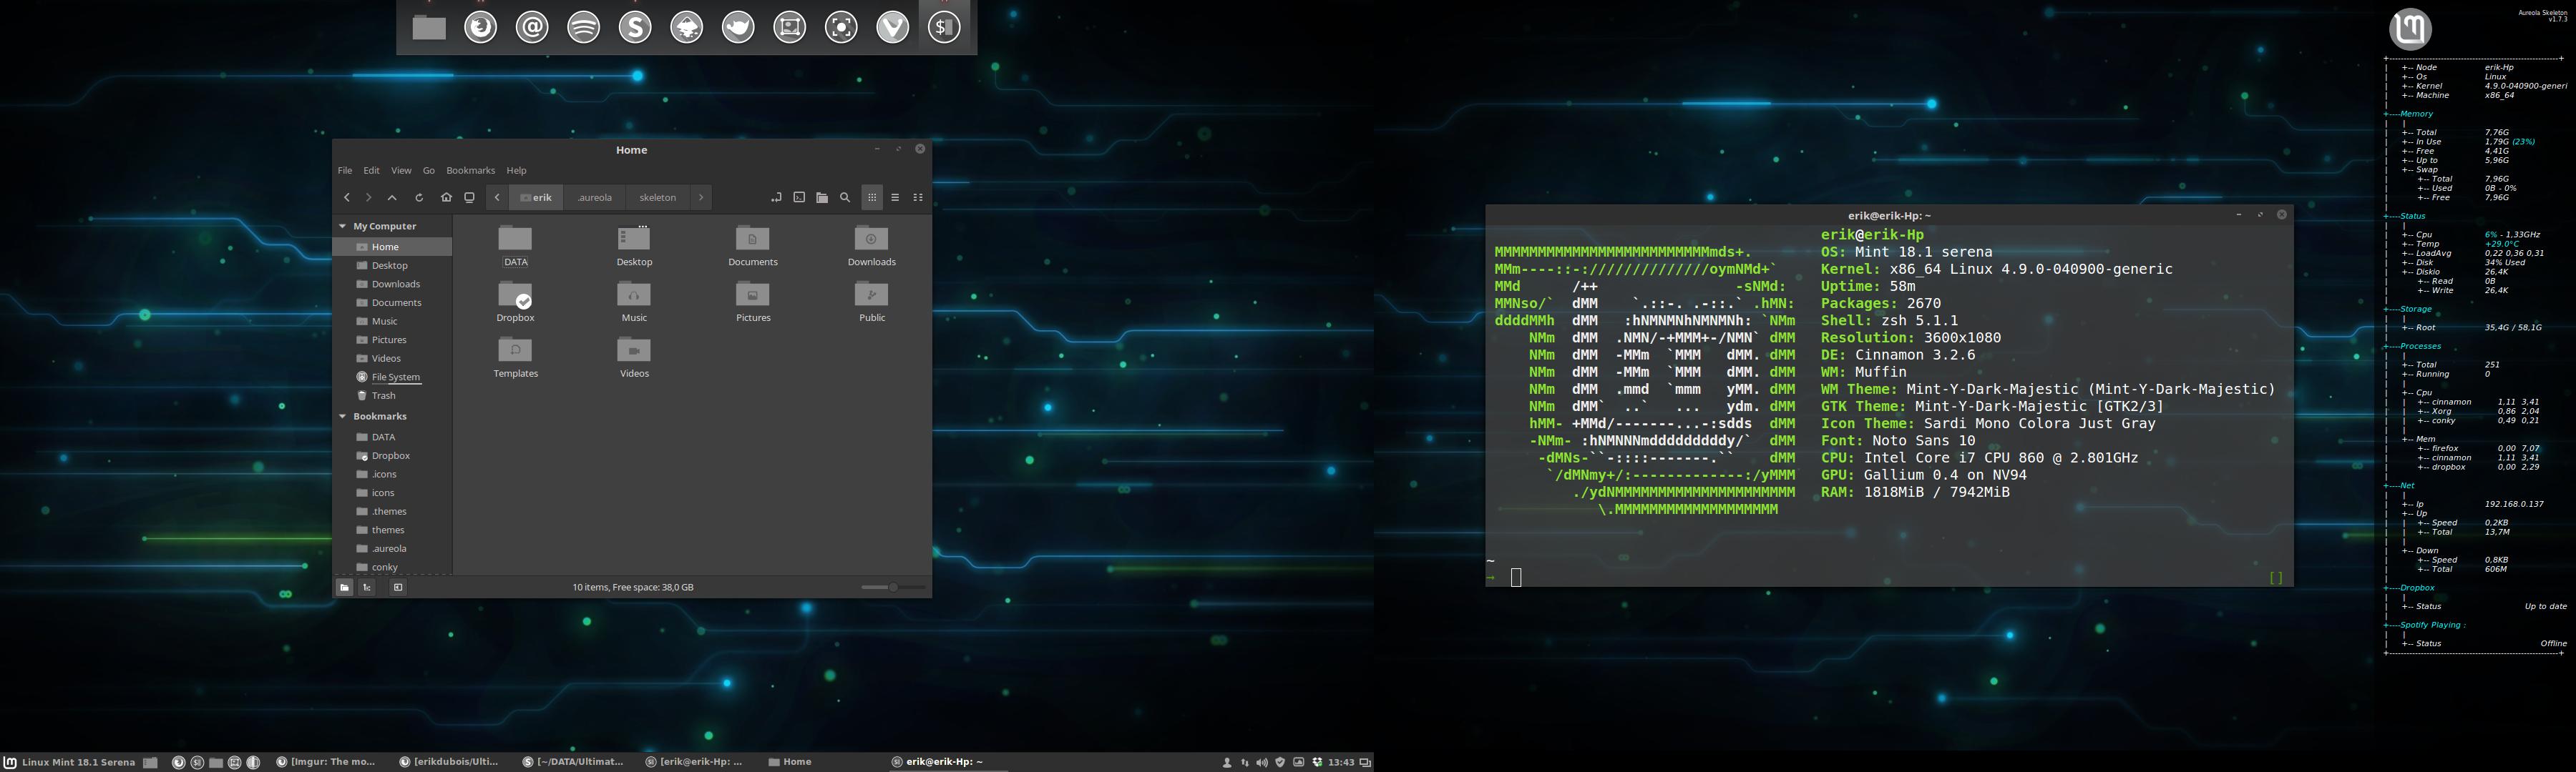Reload the current folder
This screenshot has width=2576, height=772.
[419, 198]
